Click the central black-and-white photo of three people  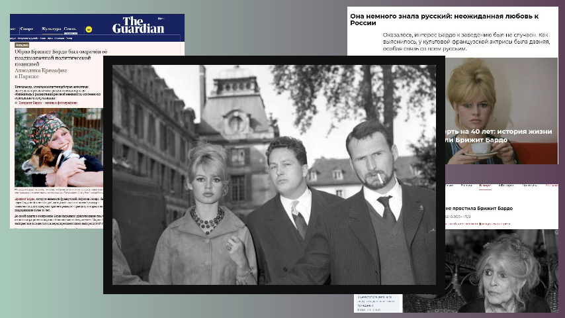click(x=274, y=174)
